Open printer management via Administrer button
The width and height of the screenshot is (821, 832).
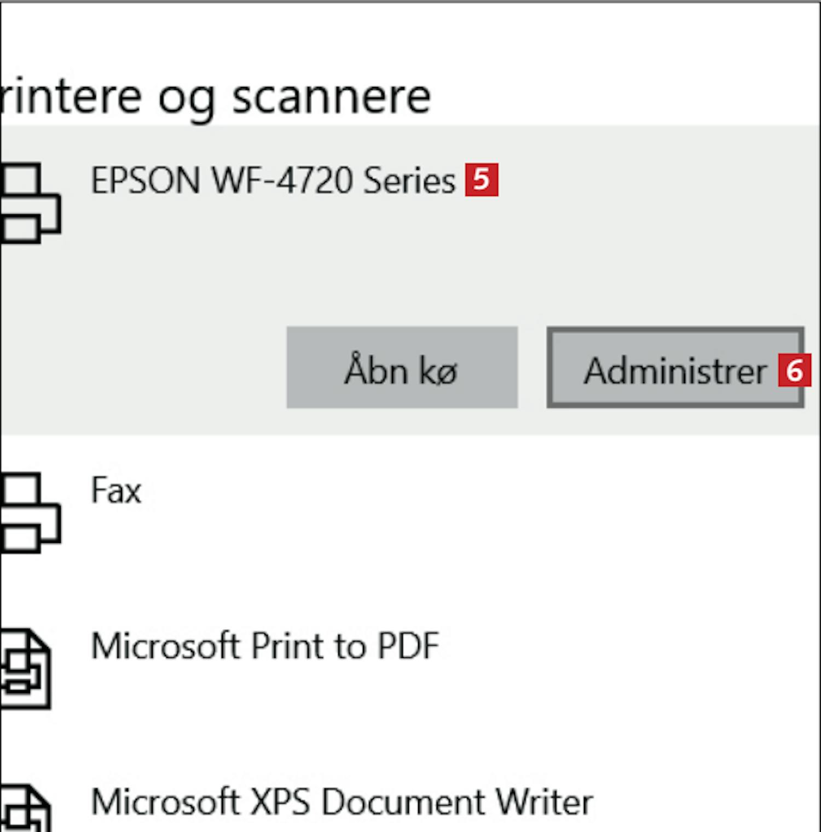point(675,367)
